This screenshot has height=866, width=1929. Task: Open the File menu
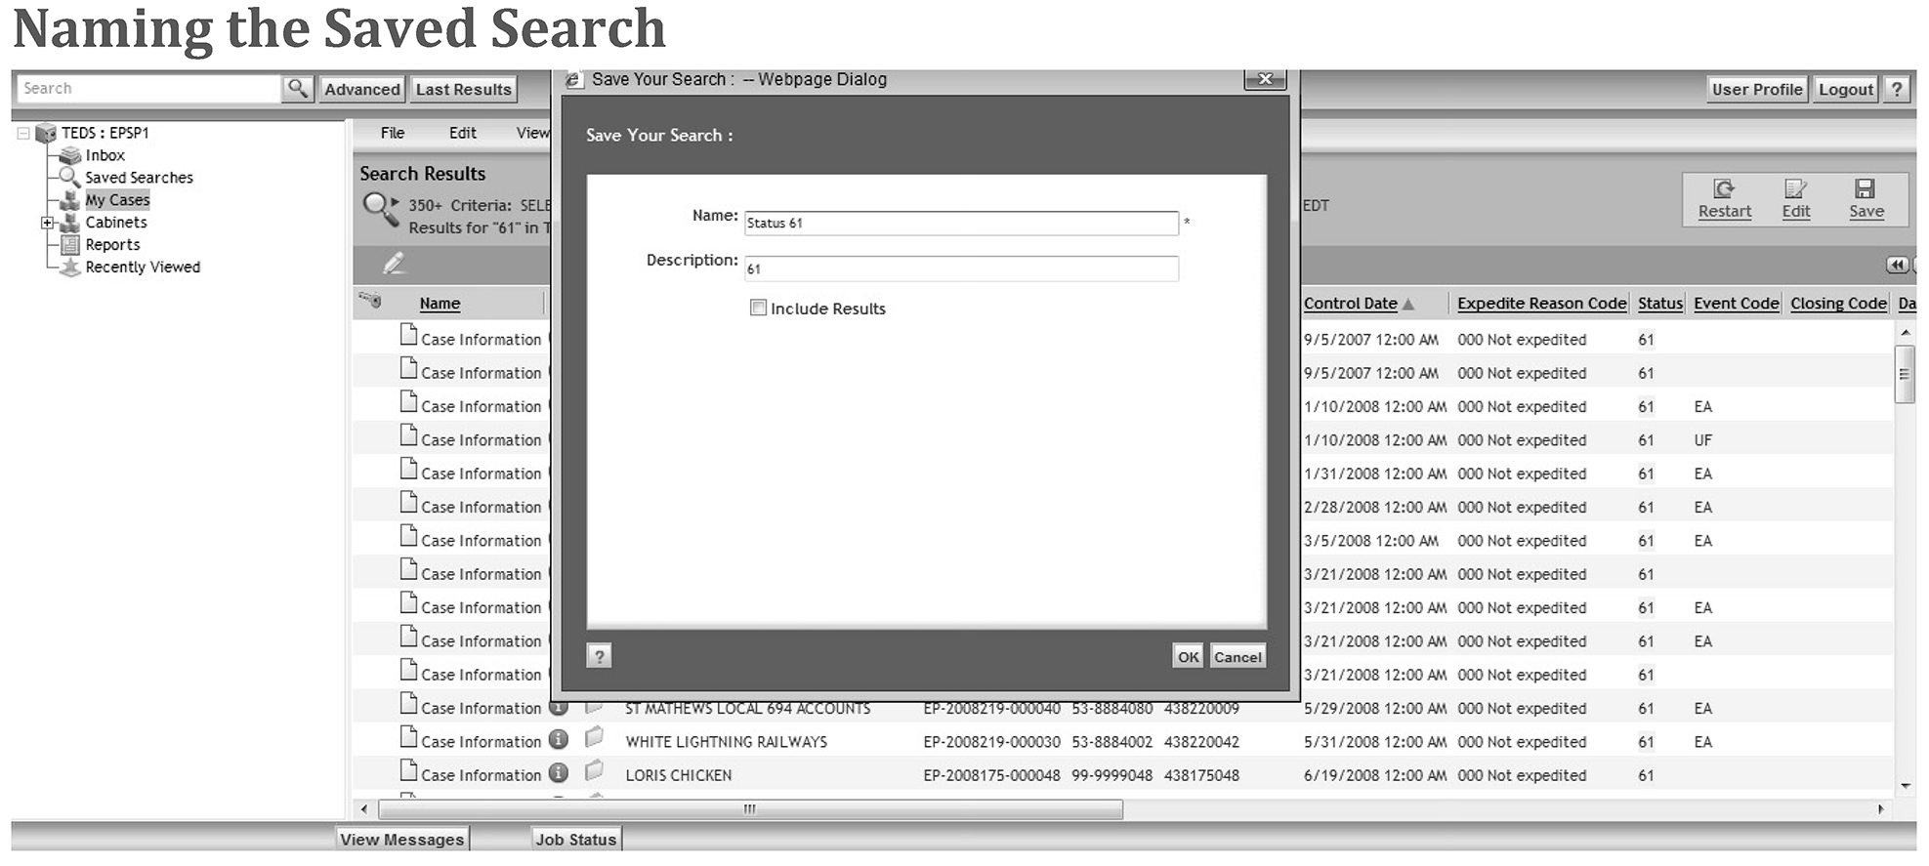coord(393,133)
